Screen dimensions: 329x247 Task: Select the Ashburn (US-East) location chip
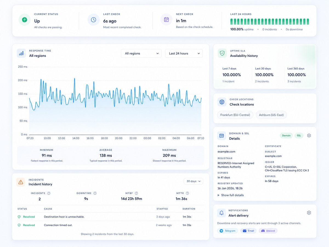tap(271, 115)
